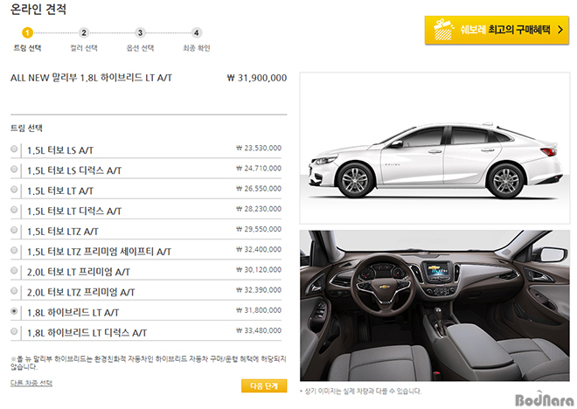The width and height of the screenshot is (577, 409).
Task: Select the 2.0L 터보 LTZ 프리미엄 A/T radio
Action: (x=14, y=291)
